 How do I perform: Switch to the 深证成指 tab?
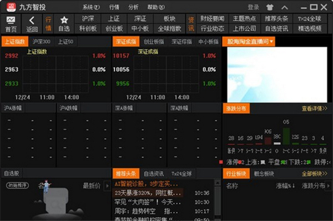126,42
